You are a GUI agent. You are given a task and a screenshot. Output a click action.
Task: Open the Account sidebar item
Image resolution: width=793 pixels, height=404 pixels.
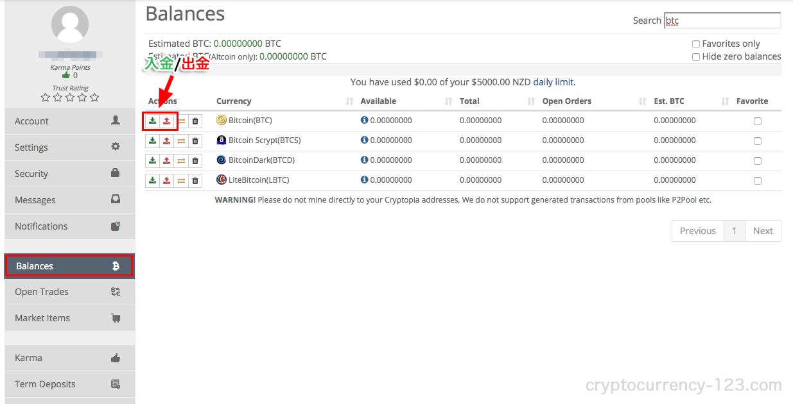69,121
